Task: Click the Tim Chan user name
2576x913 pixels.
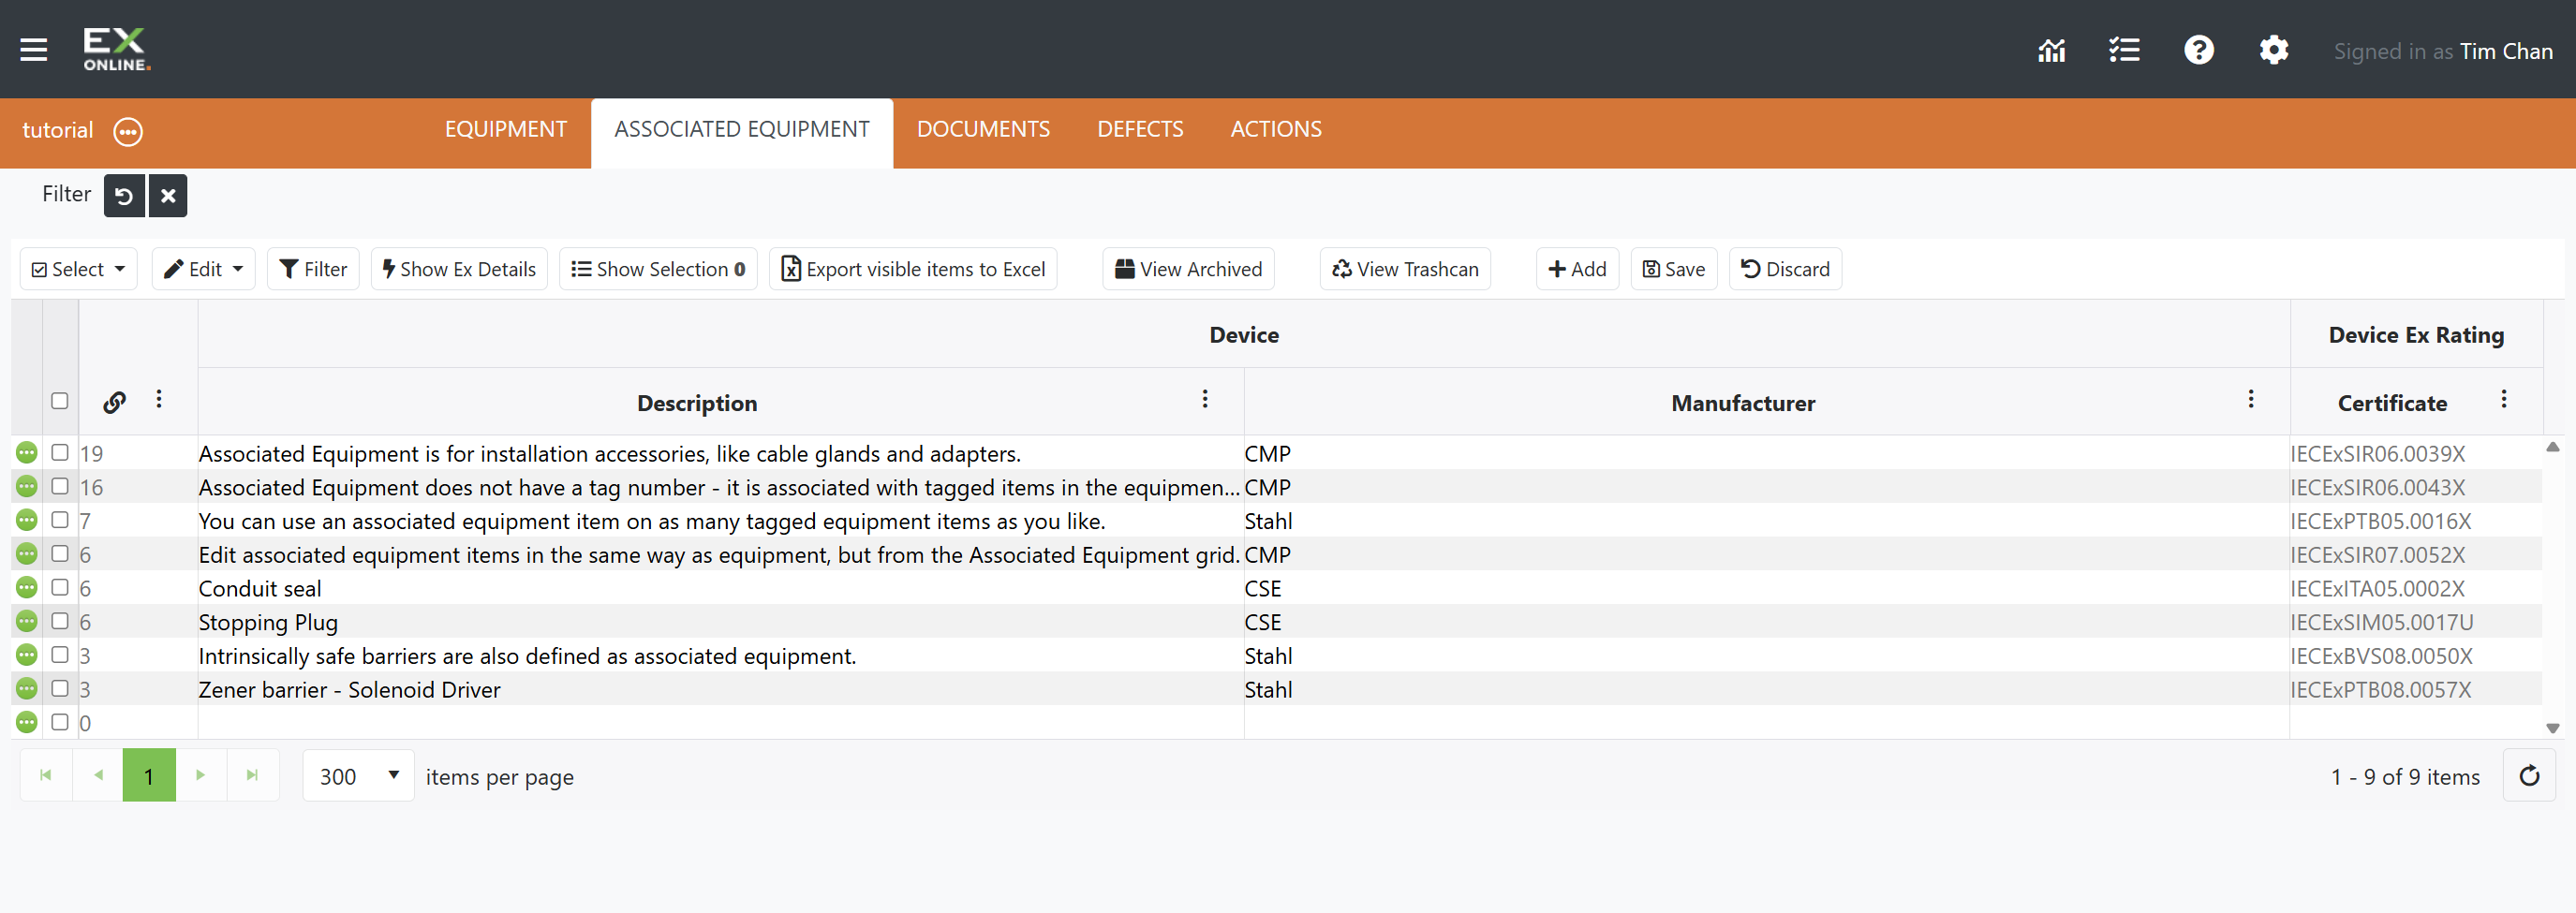Action: pos(2506,51)
